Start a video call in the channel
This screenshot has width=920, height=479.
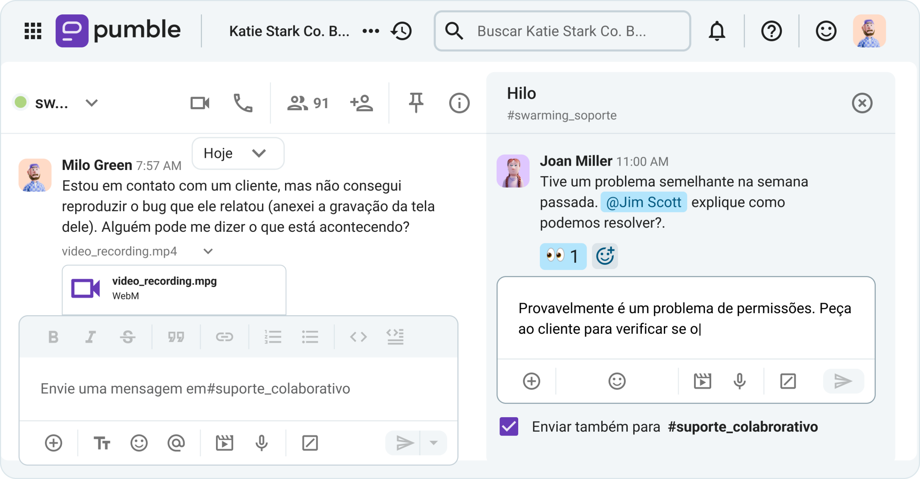(x=200, y=103)
